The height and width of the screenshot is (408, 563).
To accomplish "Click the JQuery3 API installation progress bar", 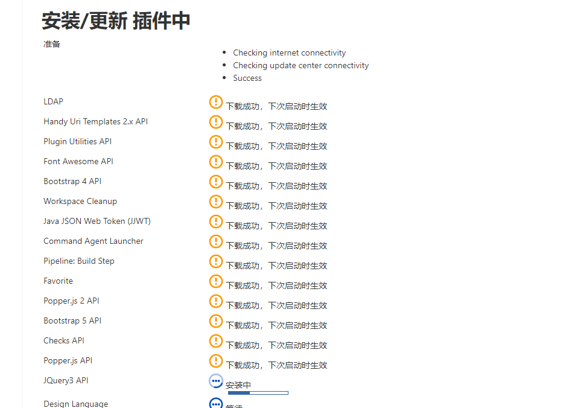I will pyautogui.click(x=258, y=393).
